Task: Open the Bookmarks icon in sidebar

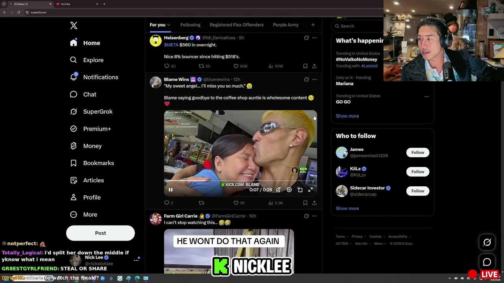Action: 74,163
